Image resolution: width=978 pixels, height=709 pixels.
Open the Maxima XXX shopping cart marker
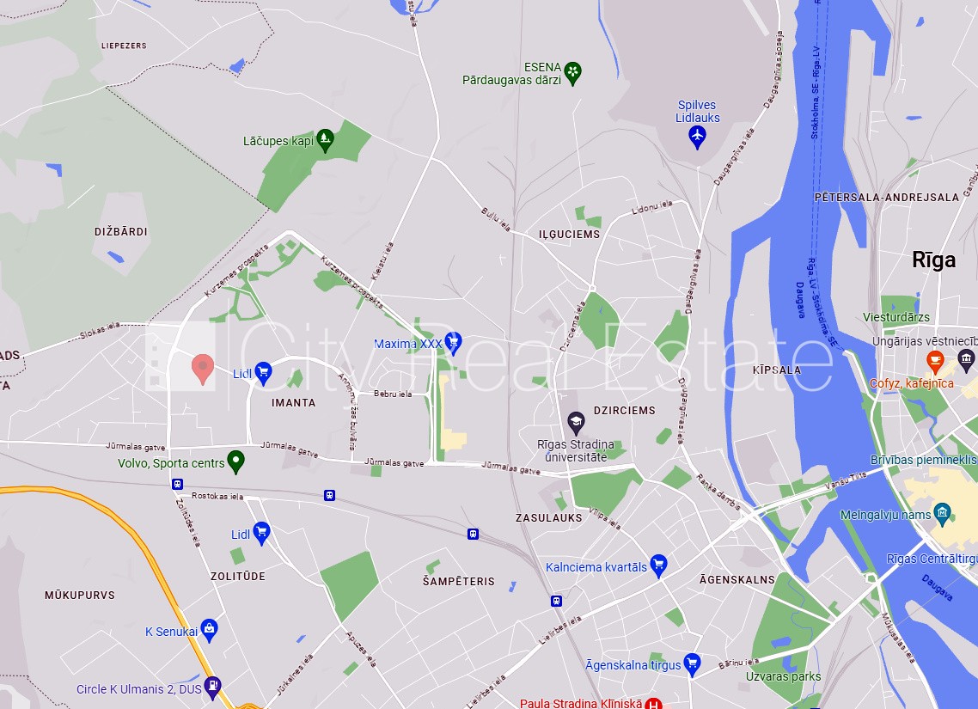tap(454, 343)
